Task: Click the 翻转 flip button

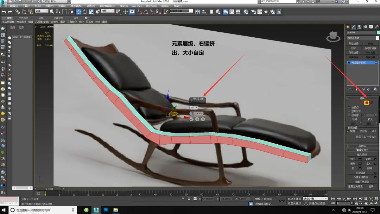Action: point(369,168)
